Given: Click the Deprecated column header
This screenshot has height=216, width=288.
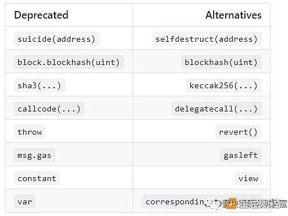Looking at the screenshot, I should coord(41,15).
